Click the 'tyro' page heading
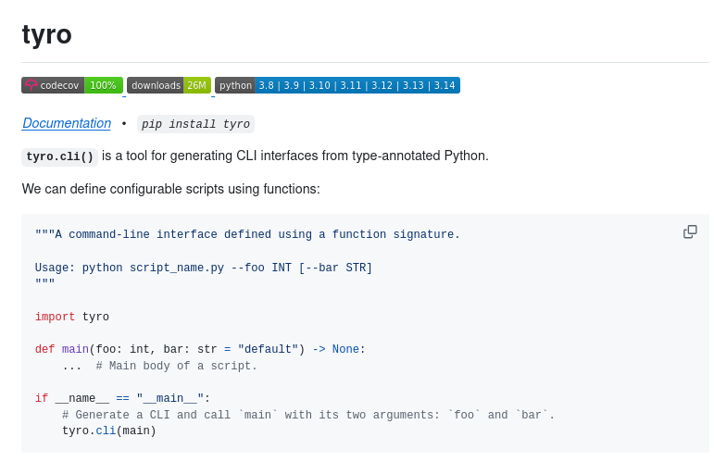The width and height of the screenshot is (714, 462). (x=47, y=34)
